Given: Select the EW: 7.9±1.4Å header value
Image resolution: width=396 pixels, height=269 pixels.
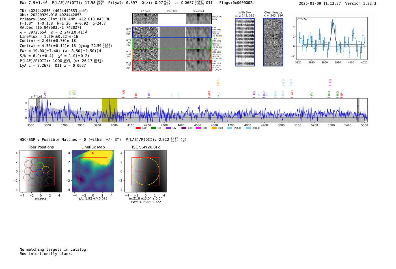Looking at the screenshot, I should tap(33, 3).
